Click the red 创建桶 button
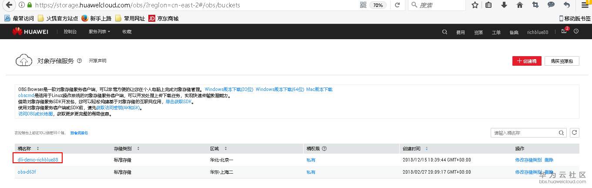592x188 pixels. [527, 61]
